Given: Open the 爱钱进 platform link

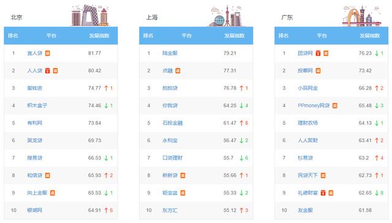Looking at the screenshot, I should click(x=35, y=88).
